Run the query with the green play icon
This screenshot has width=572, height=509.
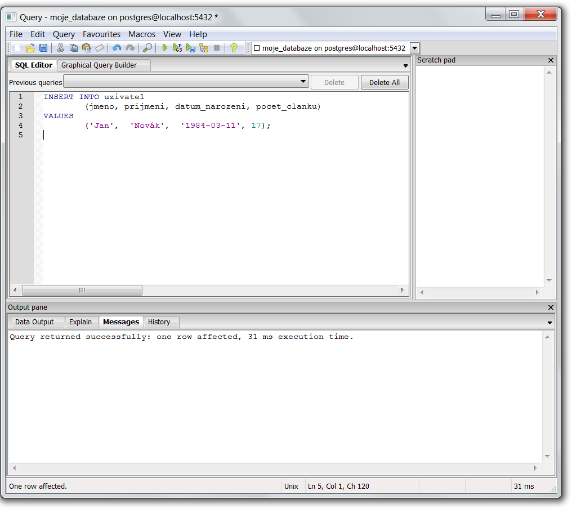165,48
